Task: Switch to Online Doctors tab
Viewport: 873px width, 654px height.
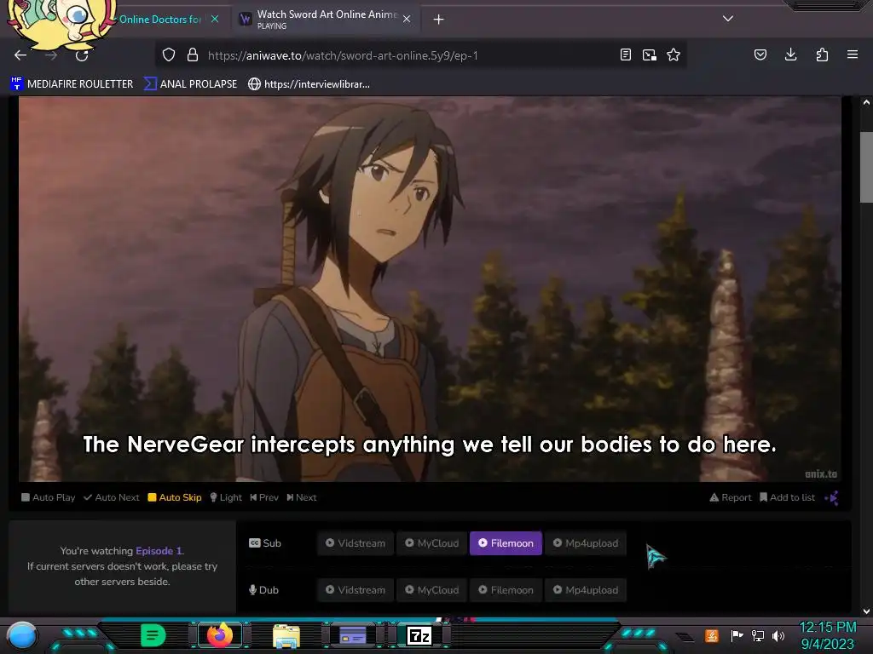Action: tap(160, 20)
